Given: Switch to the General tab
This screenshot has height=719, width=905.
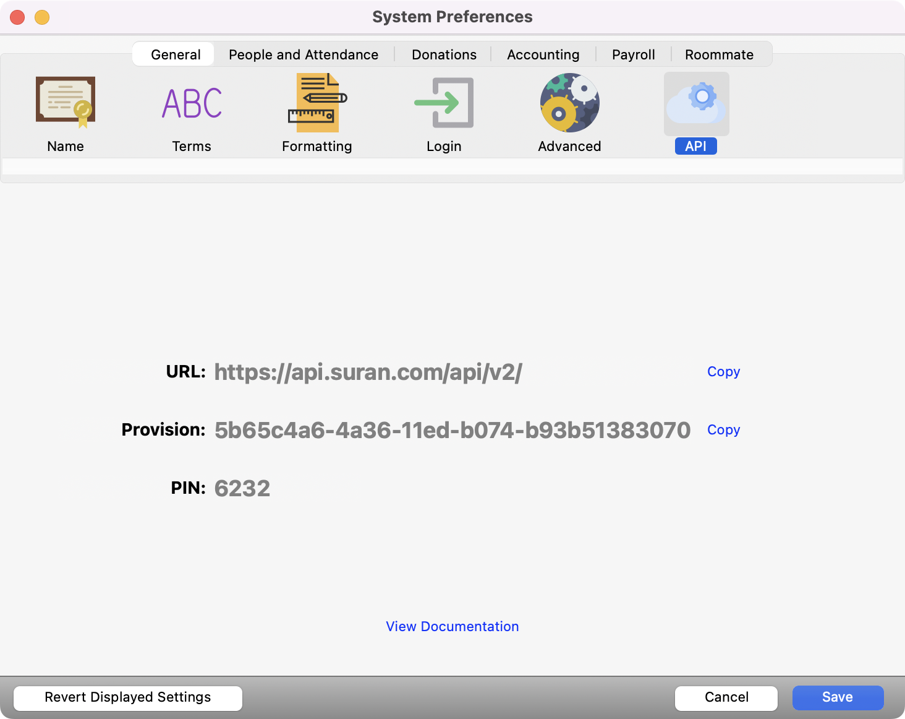Looking at the screenshot, I should pos(176,54).
